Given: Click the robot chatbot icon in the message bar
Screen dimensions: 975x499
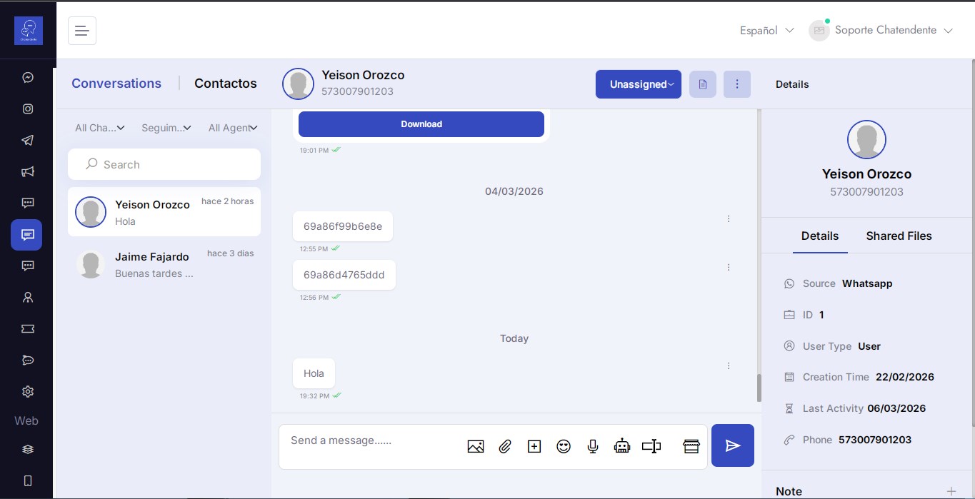Looking at the screenshot, I should tap(621, 445).
